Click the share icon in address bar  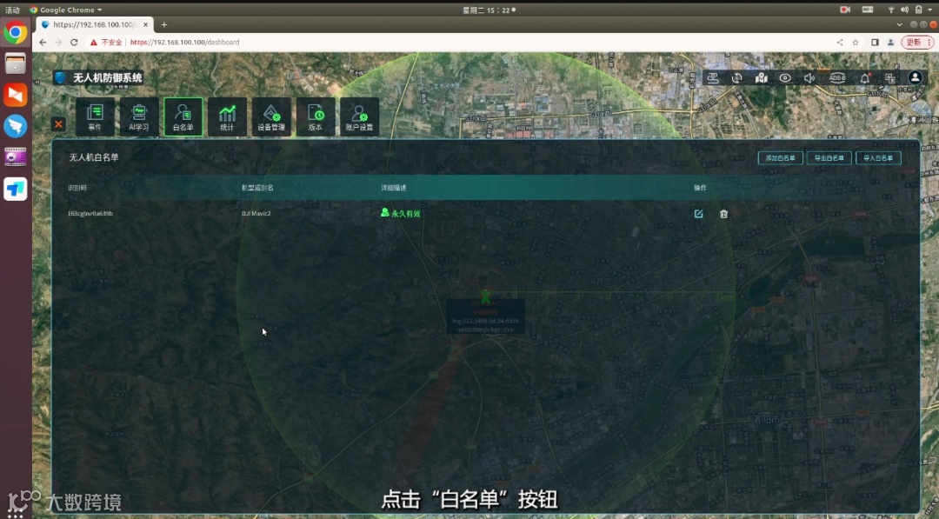[840, 42]
